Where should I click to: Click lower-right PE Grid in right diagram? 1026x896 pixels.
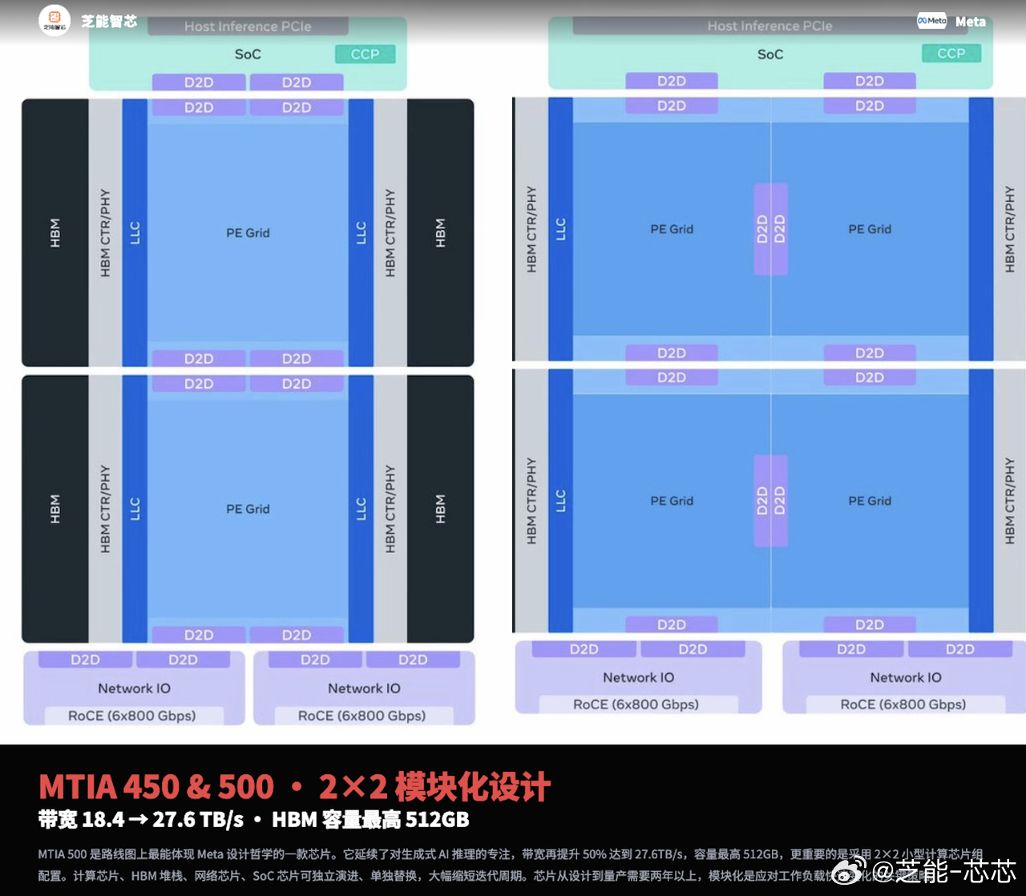[870, 501]
